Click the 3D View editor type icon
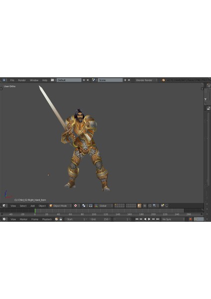Image resolution: width=211 pixels, height=299 pixels. [4, 206]
